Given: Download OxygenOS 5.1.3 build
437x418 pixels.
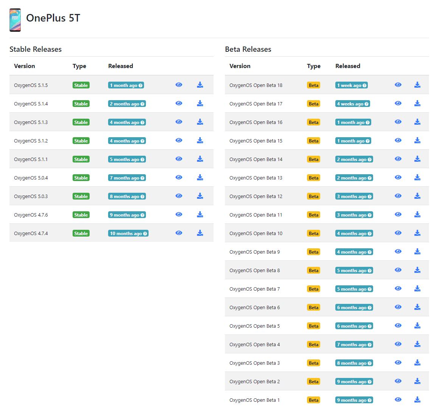Looking at the screenshot, I should click(200, 122).
